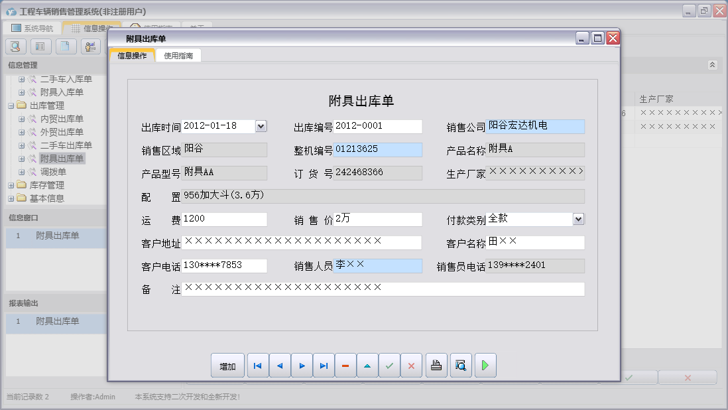Image resolution: width=728 pixels, height=410 pixels.
Task: Run query using green arrow icon
Action: pos(485,365)
